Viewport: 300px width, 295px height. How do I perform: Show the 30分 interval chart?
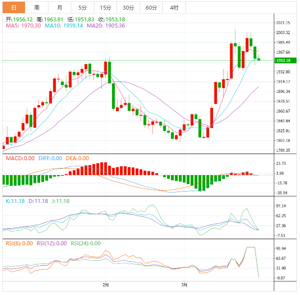[128, 7]
